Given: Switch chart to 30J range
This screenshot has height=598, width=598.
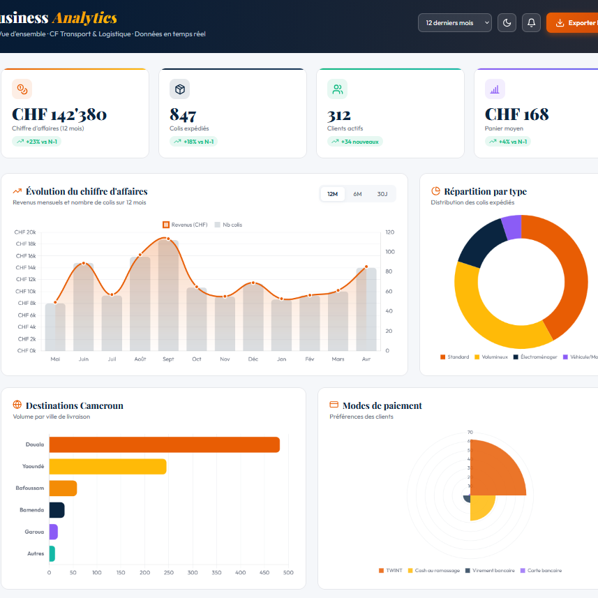Looking at the screenshot, I should (x=382, y=194).
